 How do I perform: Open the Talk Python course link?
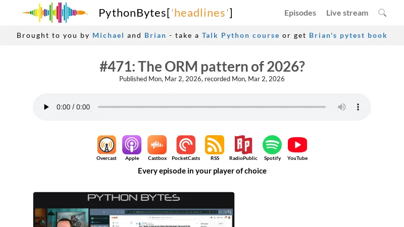coord(240,35)
